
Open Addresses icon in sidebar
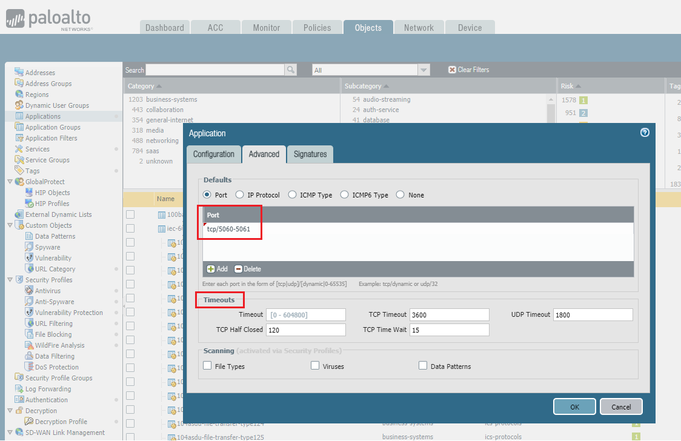click(19, 72)
